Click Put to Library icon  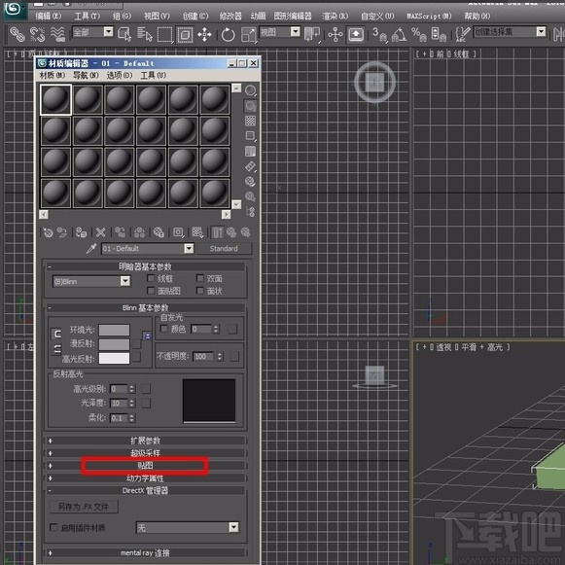click(x=159, y=232)
